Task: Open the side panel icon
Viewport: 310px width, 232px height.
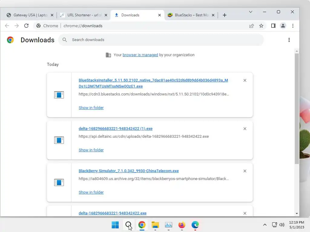Action: [x=273, y=26]
